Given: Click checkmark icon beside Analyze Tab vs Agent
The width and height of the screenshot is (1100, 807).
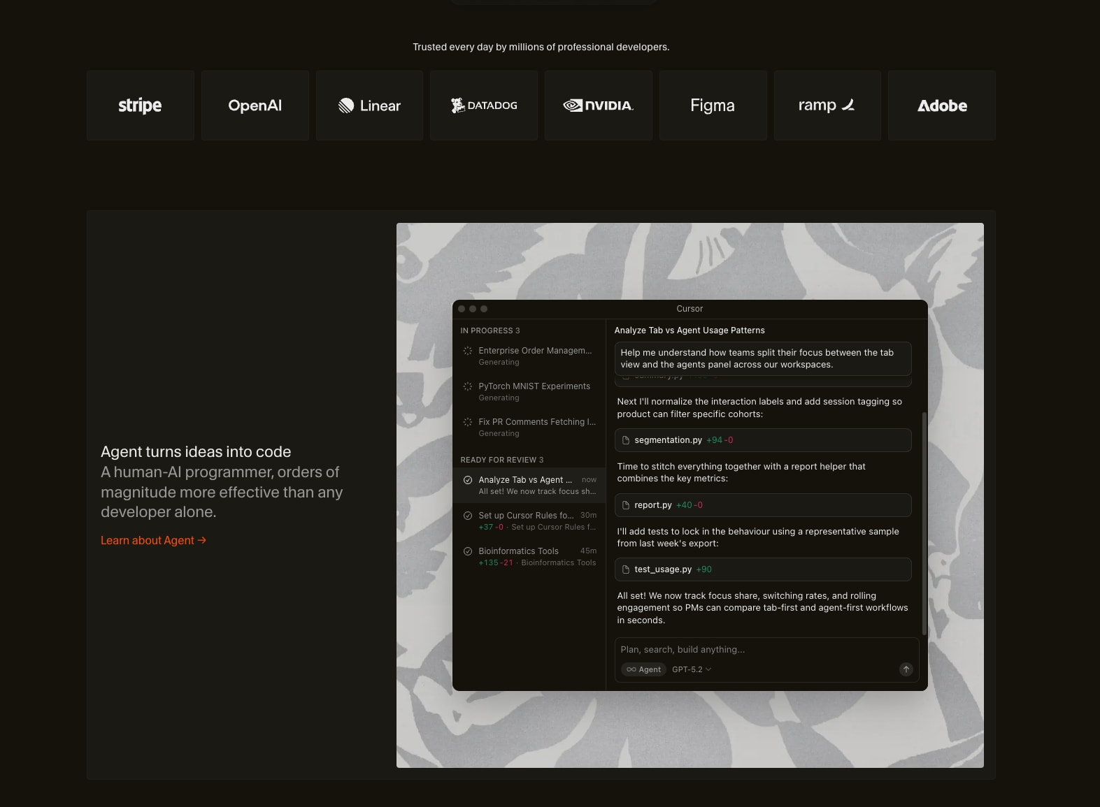Looking at the screenshot, I should tap(468, 480).
